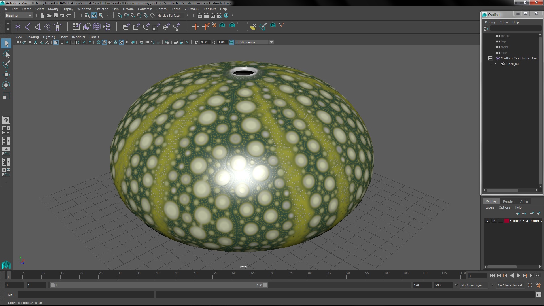The image size is (544, 306).
Task: Click the IPR render icon
Action: pos(213,16)
